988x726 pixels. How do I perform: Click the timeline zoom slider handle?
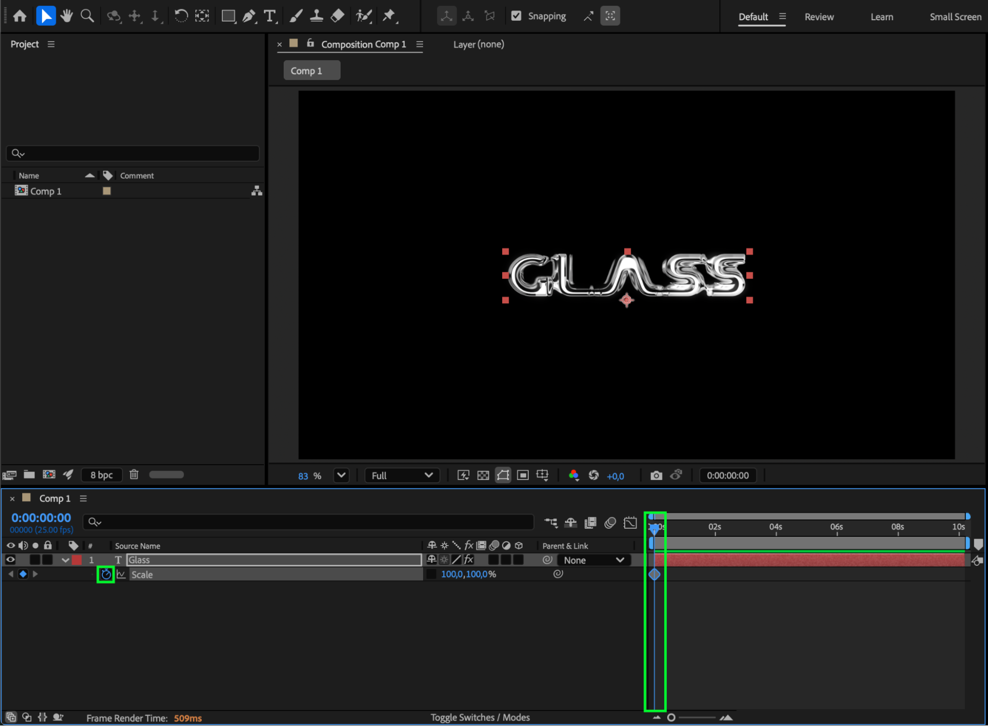671,717
